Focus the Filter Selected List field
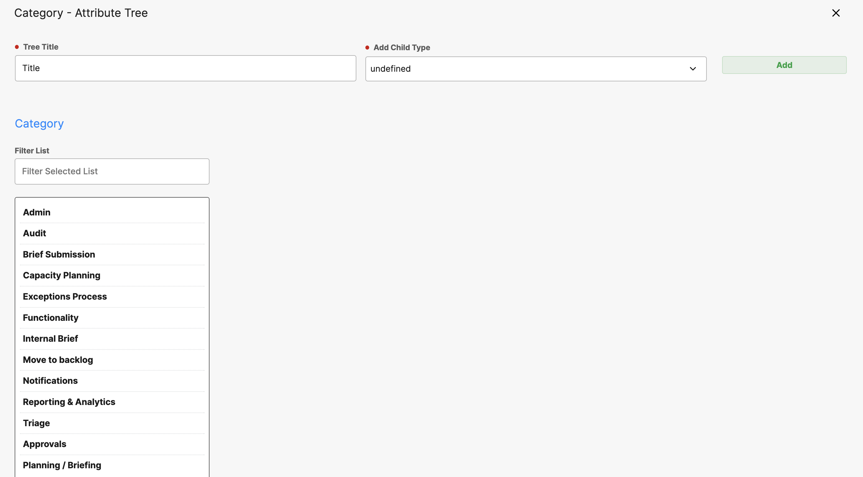Image resolution: width=863 pixels, height=477 pixels. coord(112,171)
